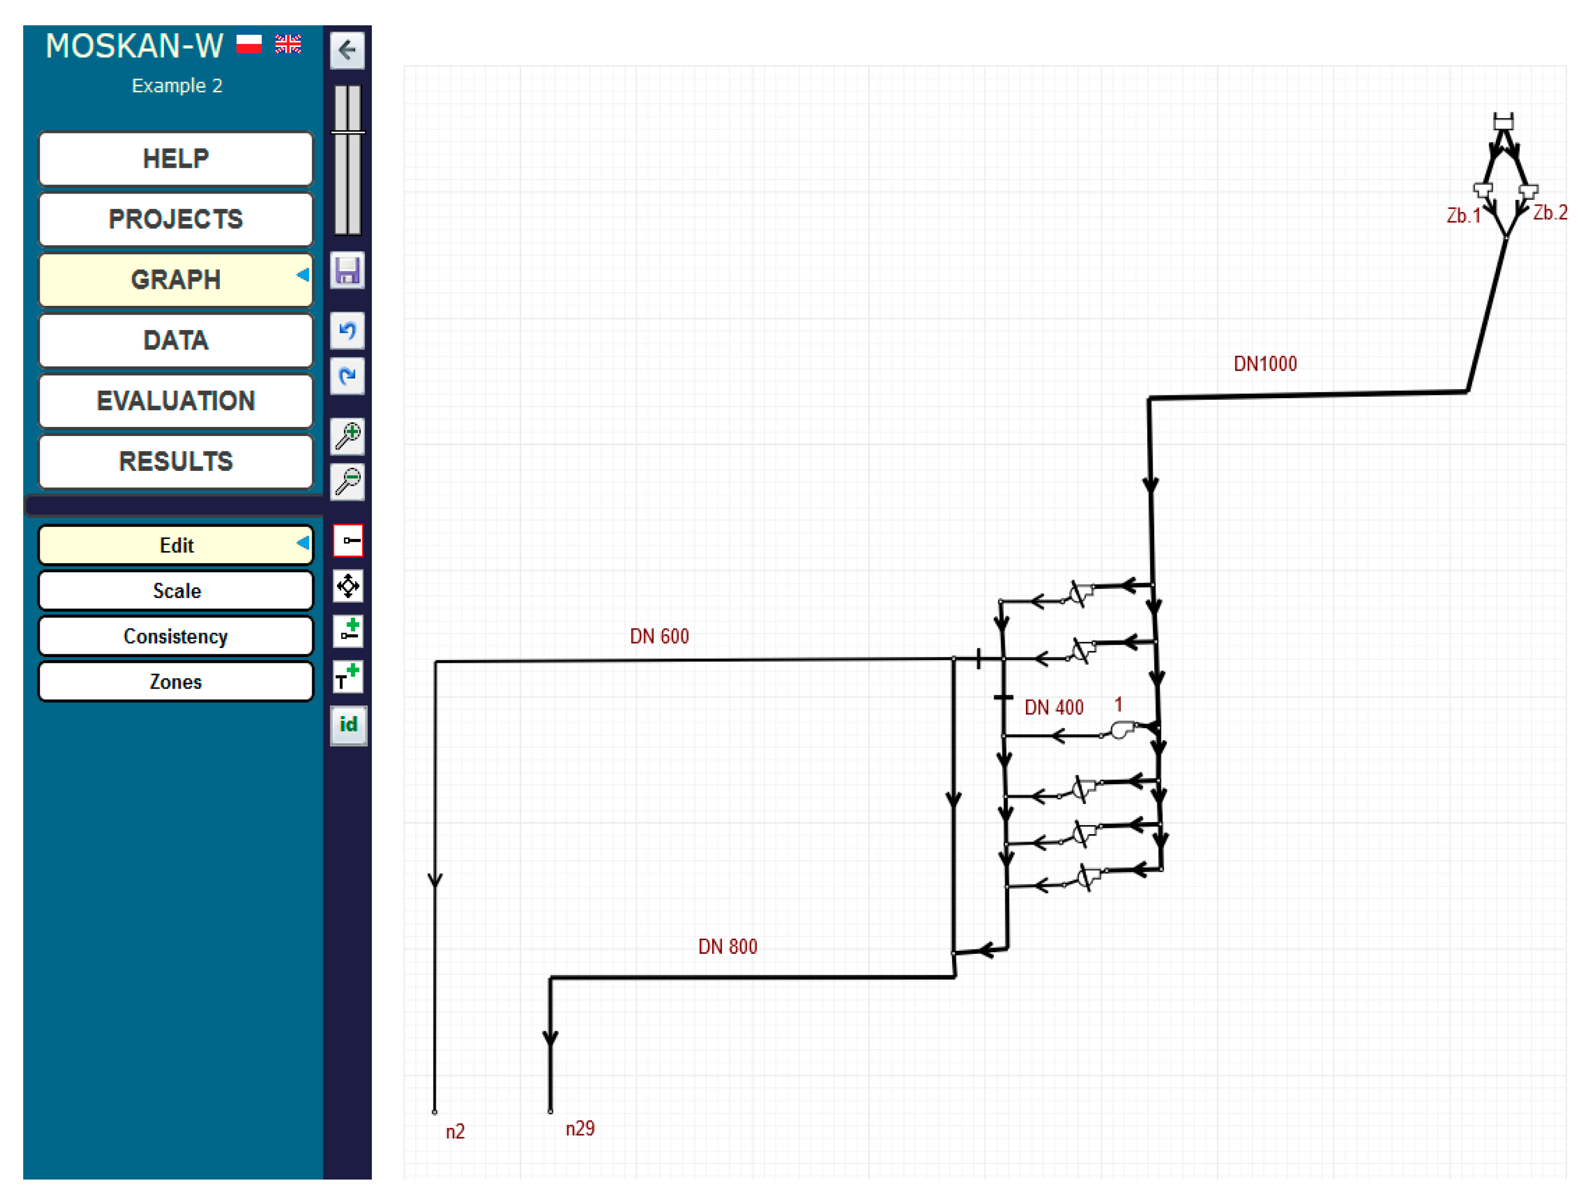
Task: Click the Consistency button
Action: coord(176,636)
